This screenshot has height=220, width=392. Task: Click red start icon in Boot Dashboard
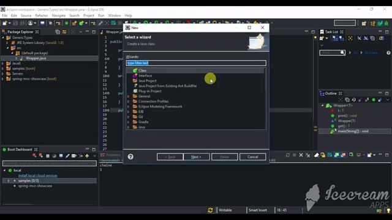34,156
